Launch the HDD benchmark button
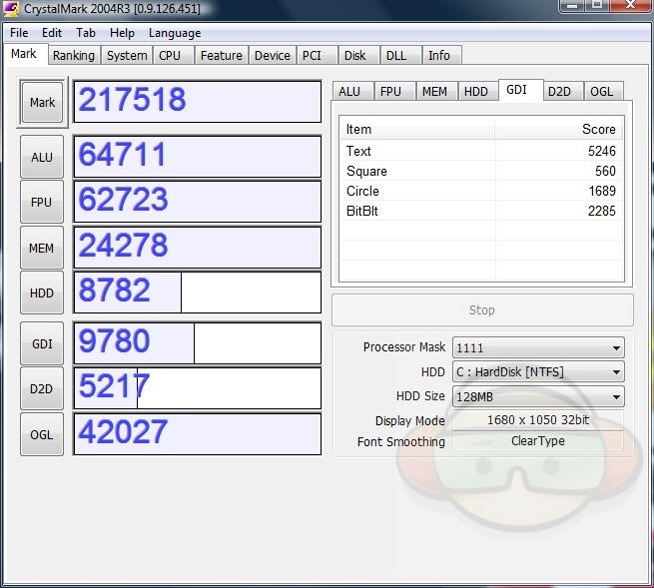Image resolution: width=654 pixels, height=588 pixels. coord(42,294)
